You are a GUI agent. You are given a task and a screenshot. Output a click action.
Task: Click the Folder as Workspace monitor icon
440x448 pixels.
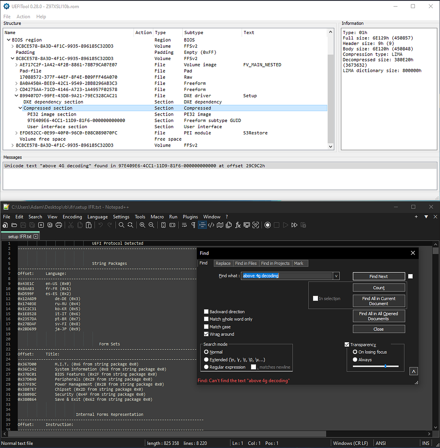coord(246,225)
